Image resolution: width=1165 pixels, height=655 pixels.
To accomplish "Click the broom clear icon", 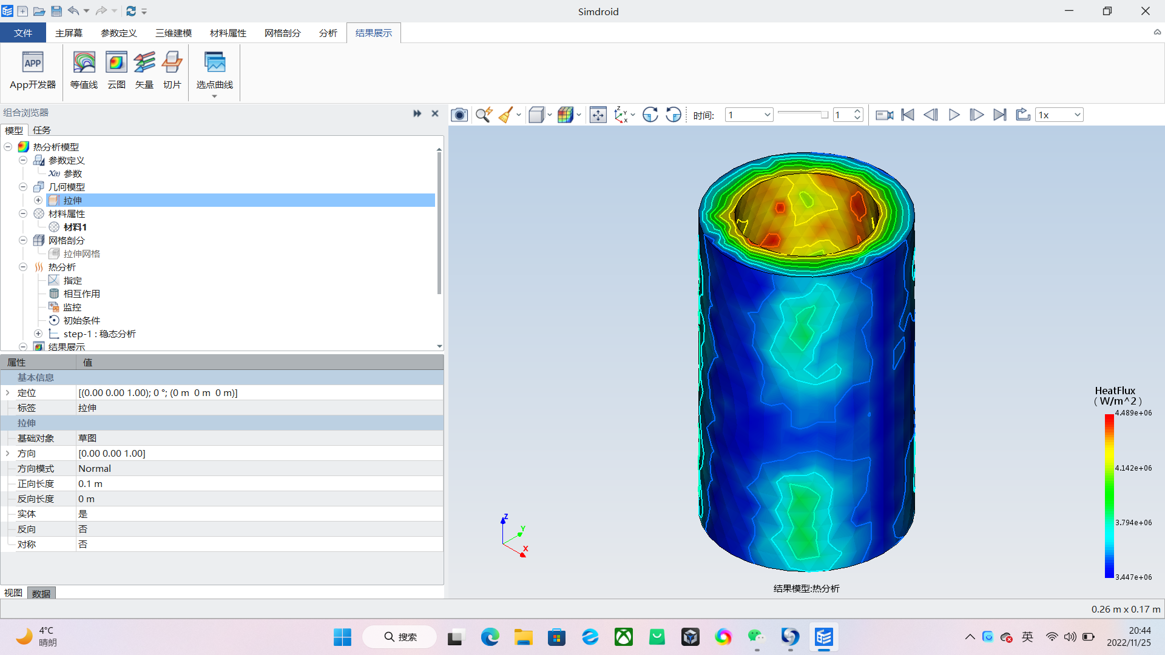I will (x=505, y=115).
